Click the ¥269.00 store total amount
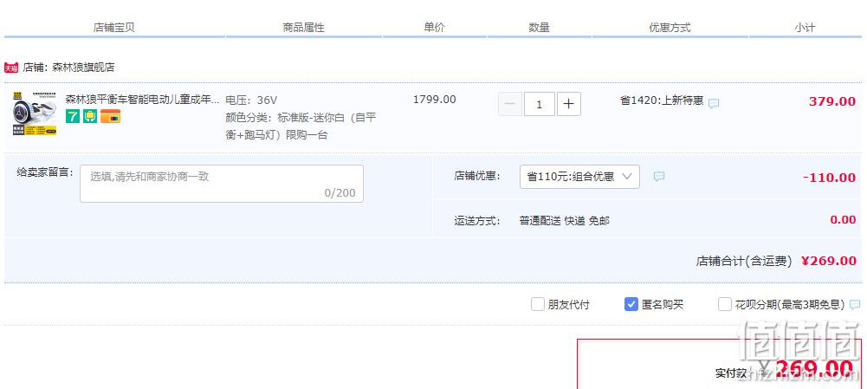The image size is (867, 389). [829, 261]
